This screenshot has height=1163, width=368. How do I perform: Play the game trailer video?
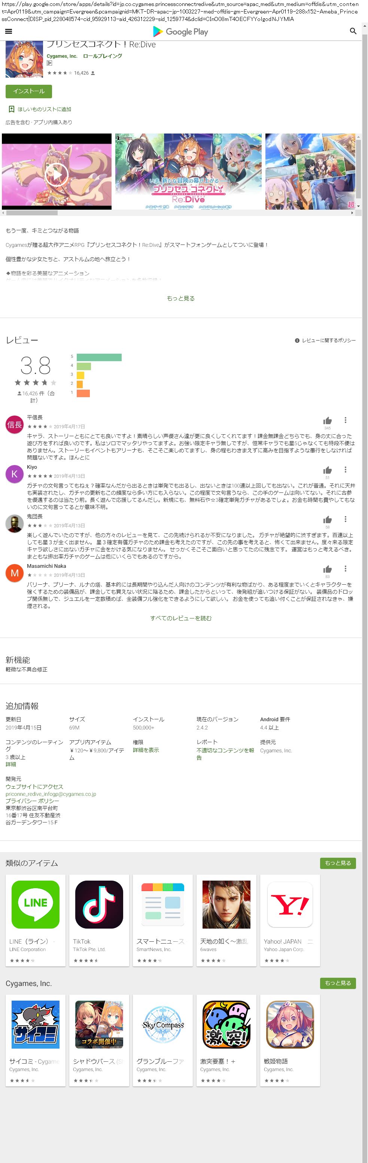pos(56,174)
